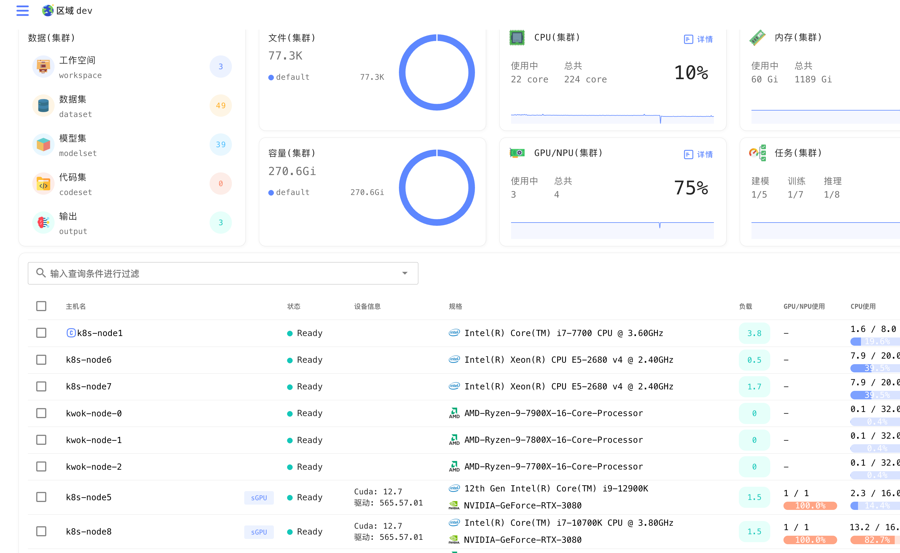Check the k8s-node7 row checkbox
Image resolution: width=900 pixels, height=553 pixels.
[x=41, y=386]
